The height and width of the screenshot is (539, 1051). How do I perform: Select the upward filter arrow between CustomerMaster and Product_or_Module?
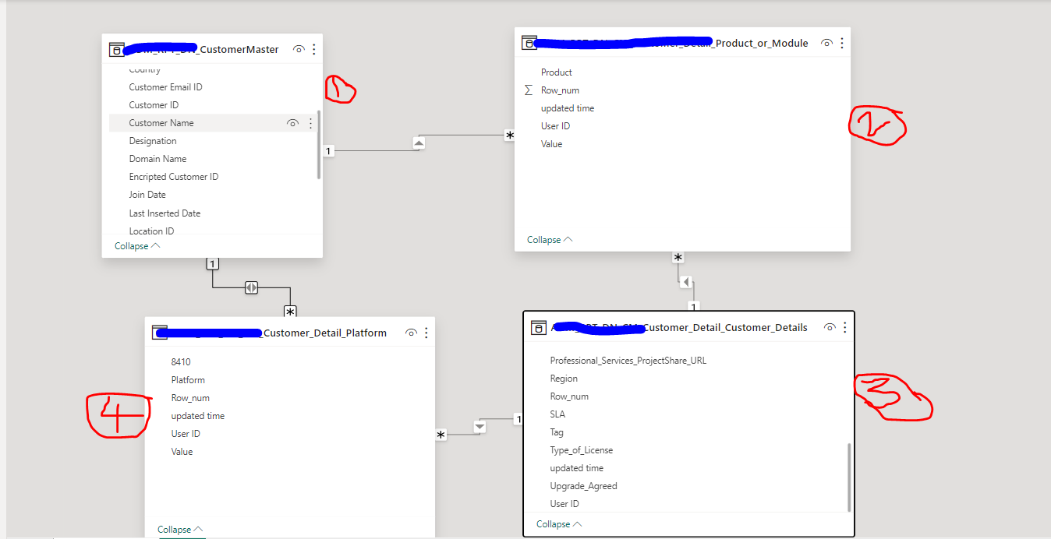point(419,143)
